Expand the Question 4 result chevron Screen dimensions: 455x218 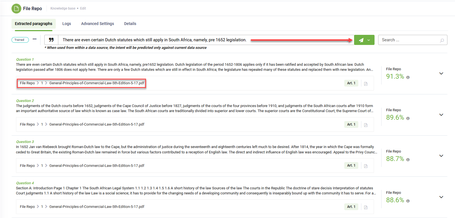point(441,197)
